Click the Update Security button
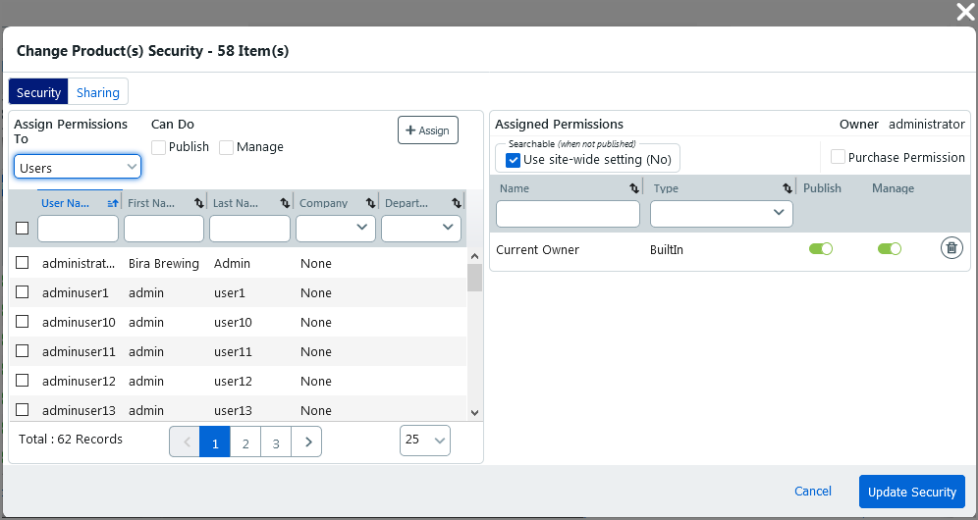This screenshot has height=520, width=978. click(911, 492)
